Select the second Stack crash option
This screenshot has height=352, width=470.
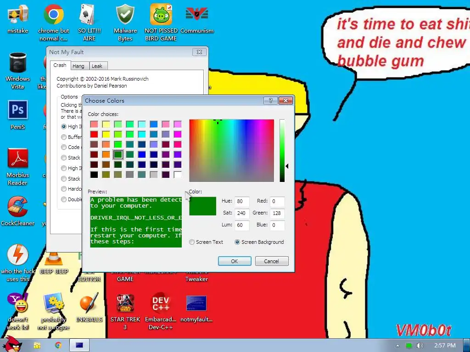[63, 179]
